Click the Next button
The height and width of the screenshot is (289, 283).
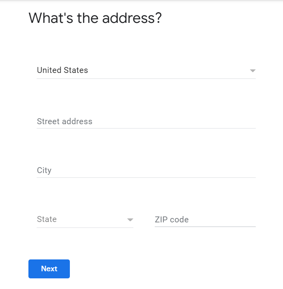(49, 269)
